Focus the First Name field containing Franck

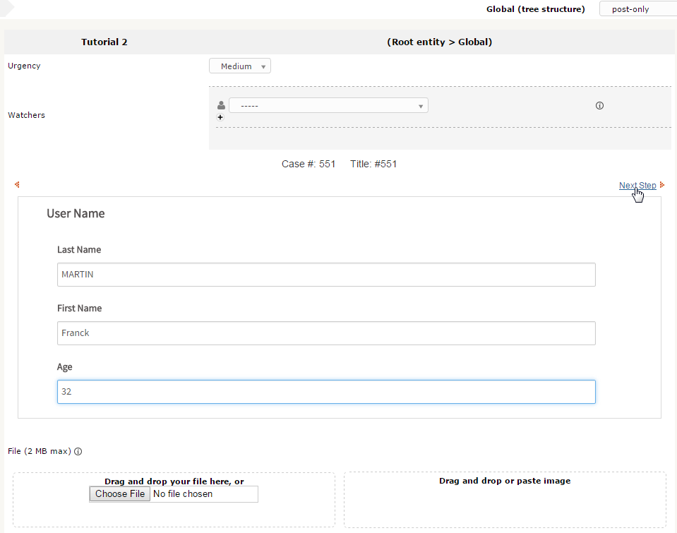[326, 333]
